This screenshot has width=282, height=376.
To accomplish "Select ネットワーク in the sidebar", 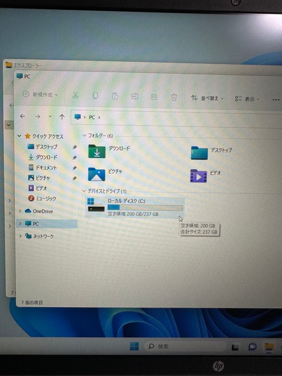I will coord(43,236).
